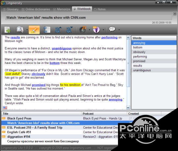Image resolution: width=178 pixels, height=151 pixels.
Task: Click the 'results' linked word in text
Action: point(15,37)
